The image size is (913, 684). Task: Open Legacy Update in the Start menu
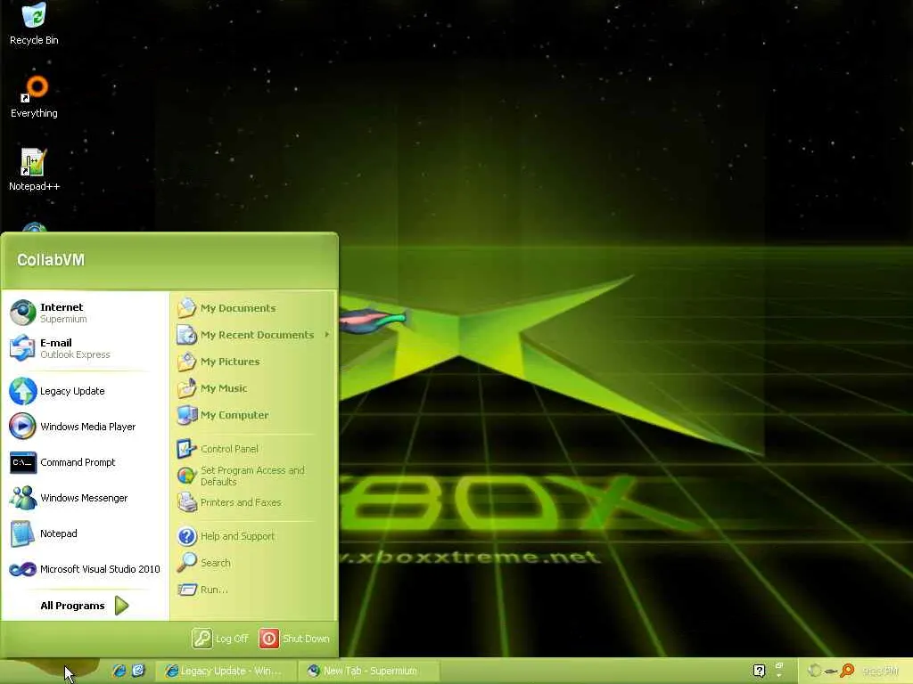click(85, 391)
